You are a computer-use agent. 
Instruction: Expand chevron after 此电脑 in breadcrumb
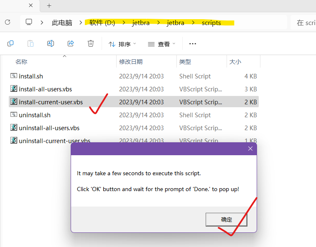pyautogui.click(x=81, y=23)
